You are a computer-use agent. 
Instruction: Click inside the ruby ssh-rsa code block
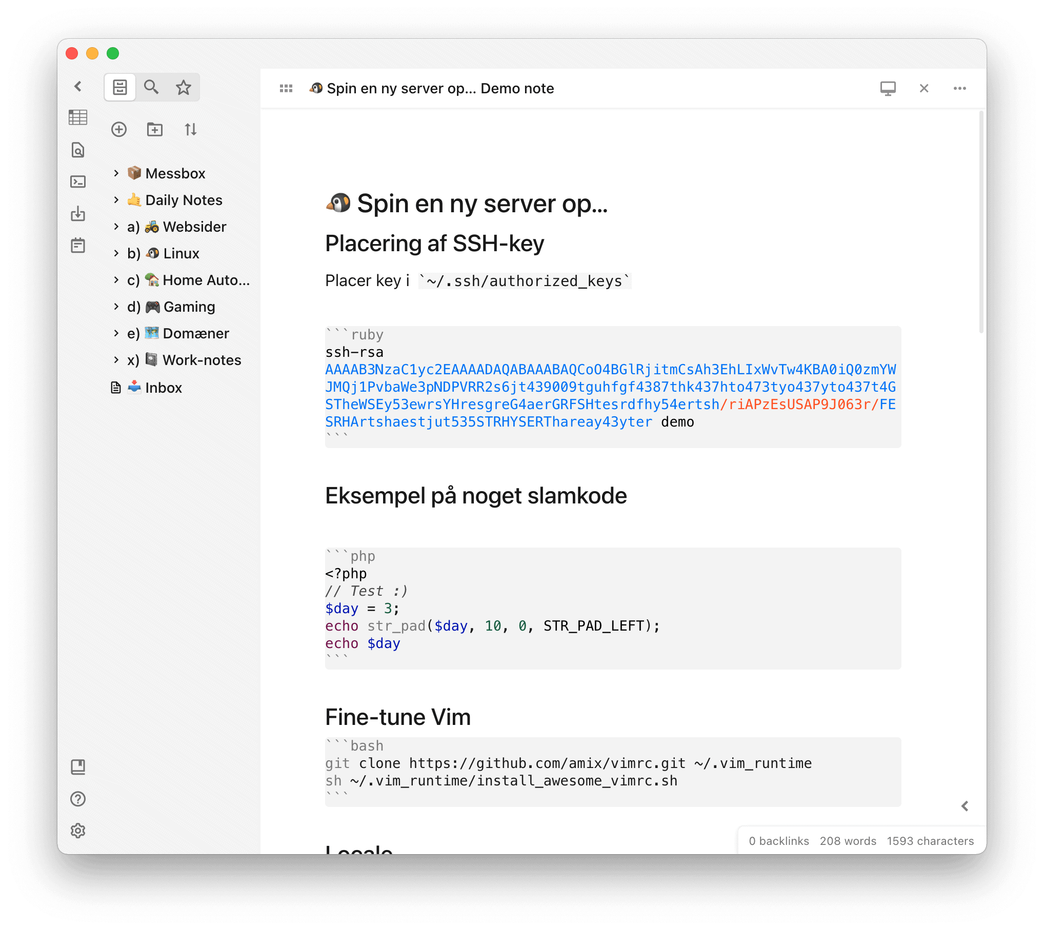pos(613,387)
